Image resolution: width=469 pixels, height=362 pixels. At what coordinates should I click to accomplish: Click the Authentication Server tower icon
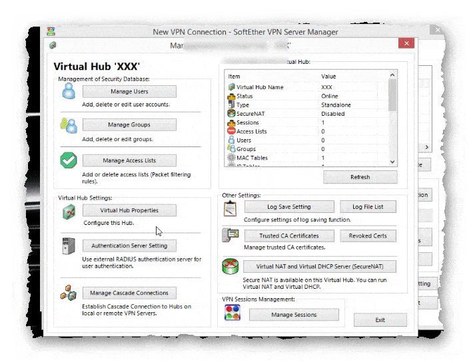tap(69, 246)
